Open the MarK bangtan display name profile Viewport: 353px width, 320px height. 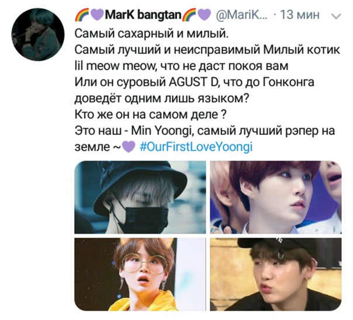tap(143, 15)
